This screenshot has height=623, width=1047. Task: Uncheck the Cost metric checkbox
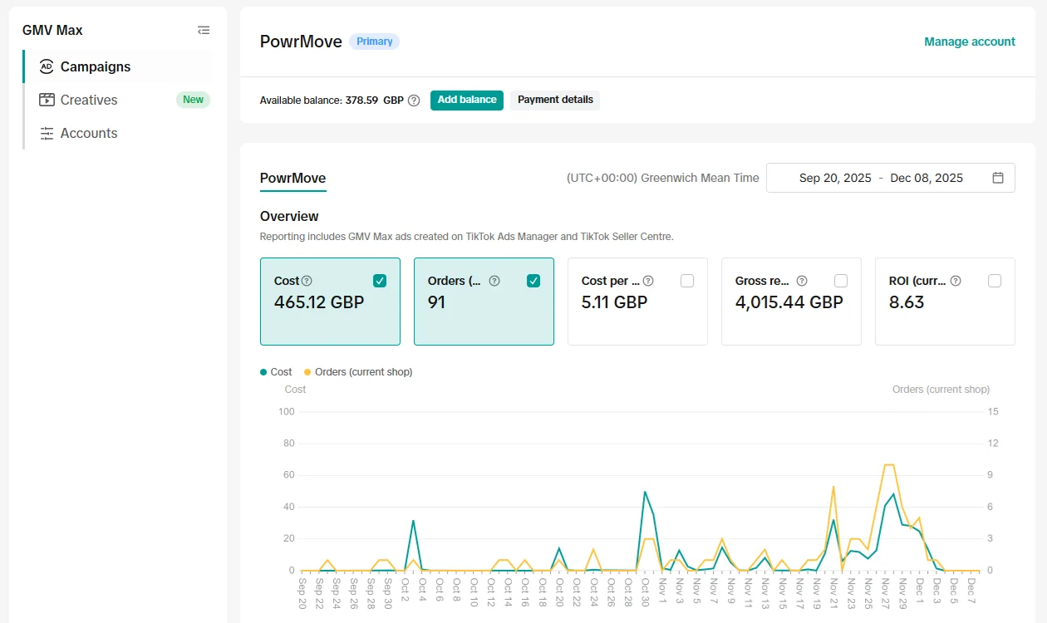(x=380, y=281)
